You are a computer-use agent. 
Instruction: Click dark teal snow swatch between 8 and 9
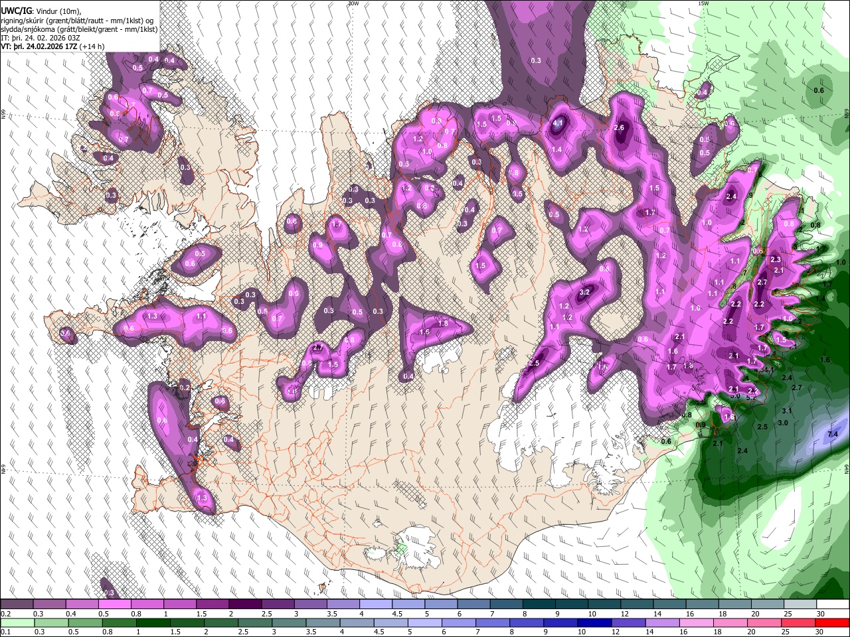[x=539, y=604]
